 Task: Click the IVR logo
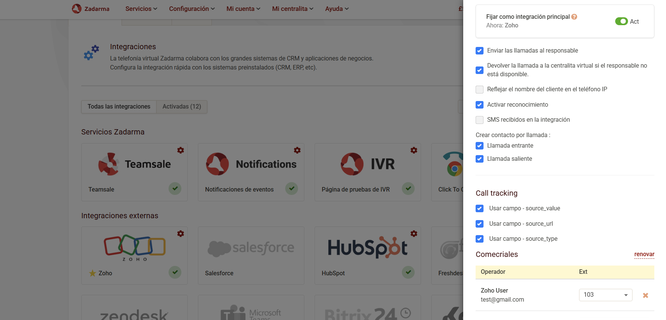pos(368,164)
